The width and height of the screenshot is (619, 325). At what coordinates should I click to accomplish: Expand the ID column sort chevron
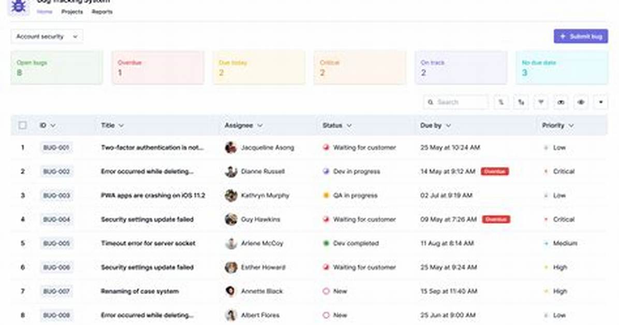(53, 126)
